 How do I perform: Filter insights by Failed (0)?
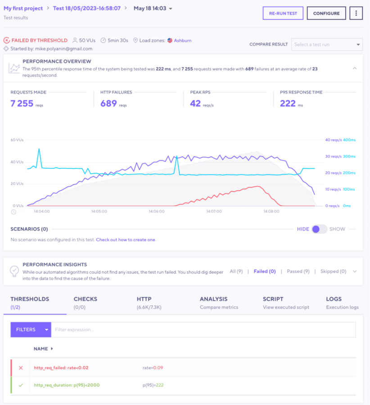coord(264,271)
